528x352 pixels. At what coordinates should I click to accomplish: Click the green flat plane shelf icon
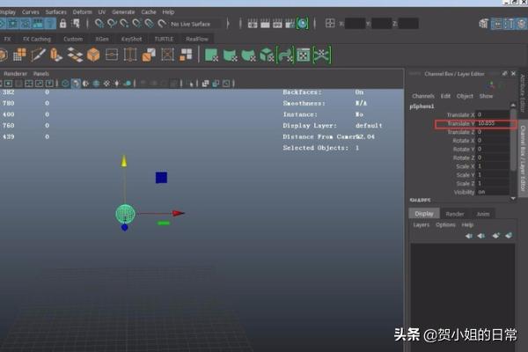(211, 55)
